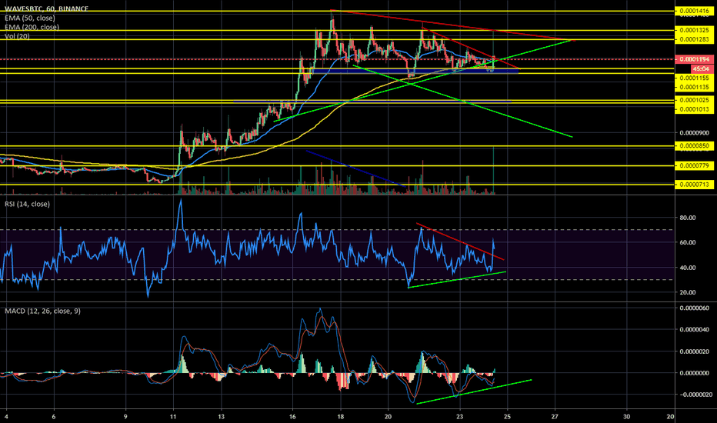The width and height of the screenshot is (717, 423).
Task: Click date label 27 on time axis
Action: click(x=555, y=417)
